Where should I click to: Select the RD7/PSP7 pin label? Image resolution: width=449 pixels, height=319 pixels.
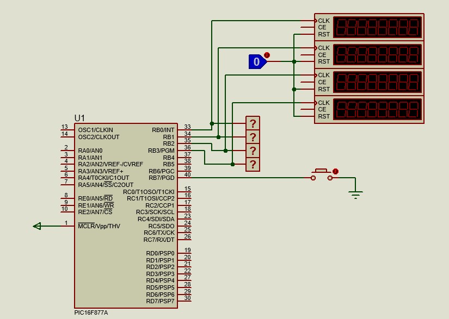(x=160, y=301)
